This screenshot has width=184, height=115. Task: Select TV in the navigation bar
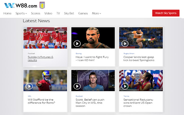(x=58, y=13)
